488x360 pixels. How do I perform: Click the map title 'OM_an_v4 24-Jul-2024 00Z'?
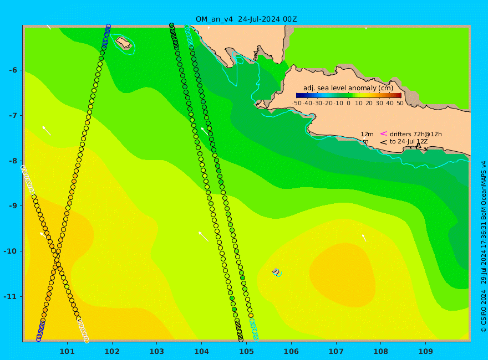pyautogui.click(x=246, y=19)
